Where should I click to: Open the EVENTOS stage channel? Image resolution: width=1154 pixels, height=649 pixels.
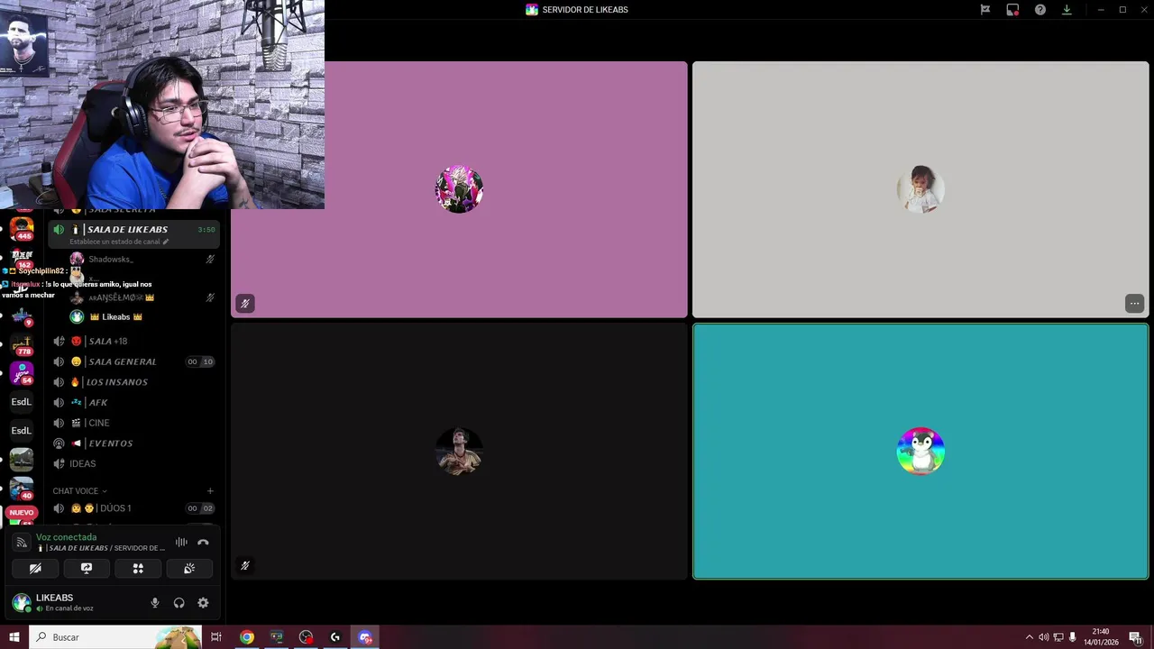(133, 443)
